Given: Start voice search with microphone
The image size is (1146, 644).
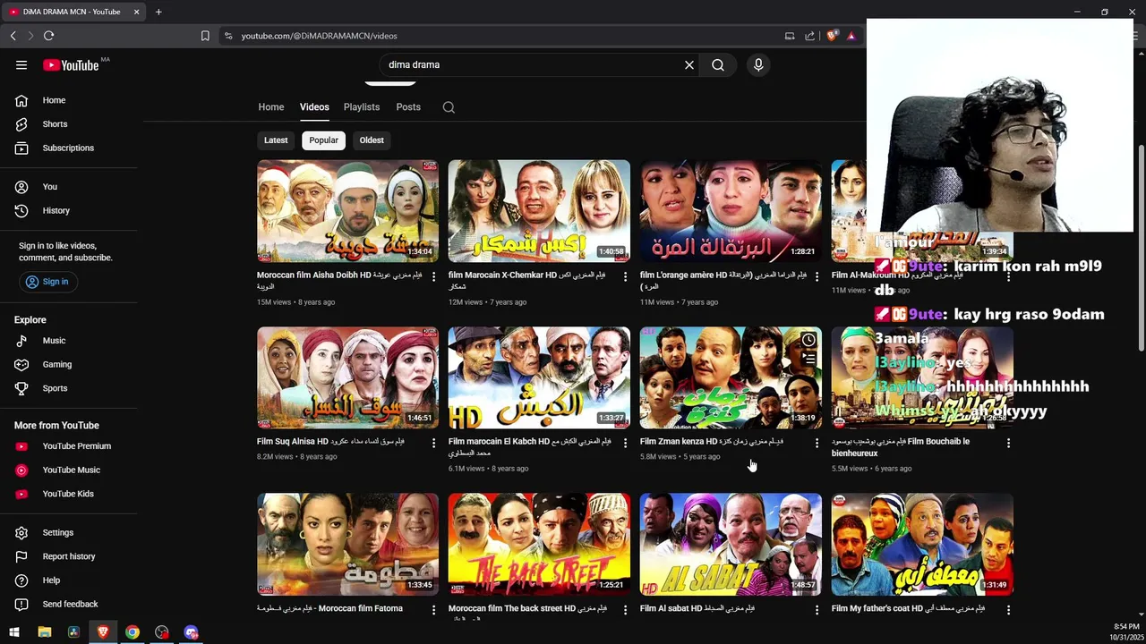Looking at the screenshot, I should click(758, 64).
